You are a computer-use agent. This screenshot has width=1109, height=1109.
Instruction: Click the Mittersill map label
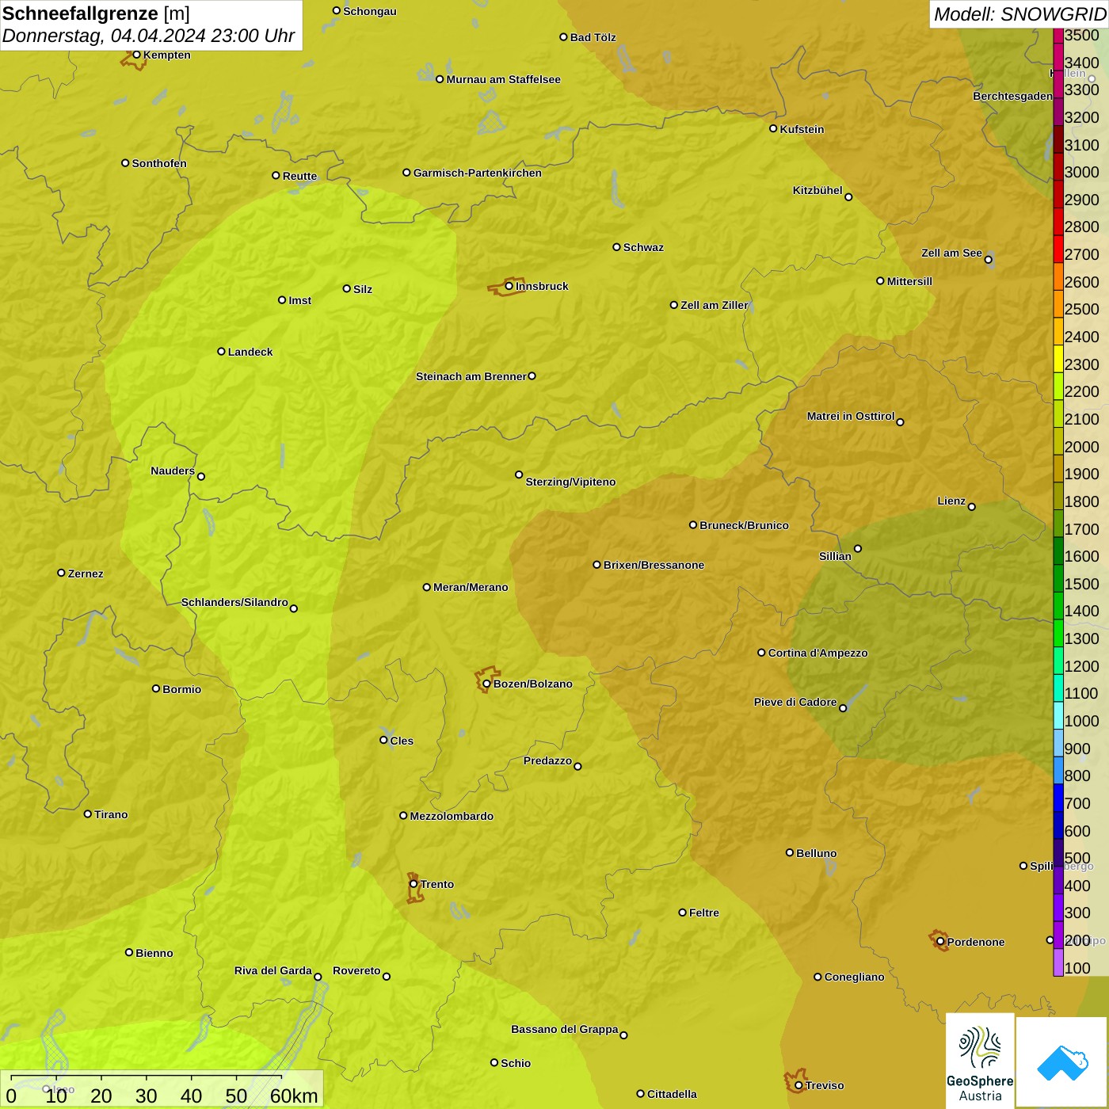[x=910, y=281]
